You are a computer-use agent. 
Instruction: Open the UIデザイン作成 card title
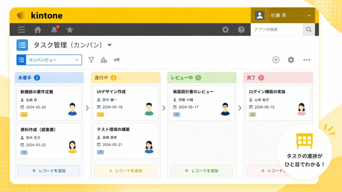point(111,92)
